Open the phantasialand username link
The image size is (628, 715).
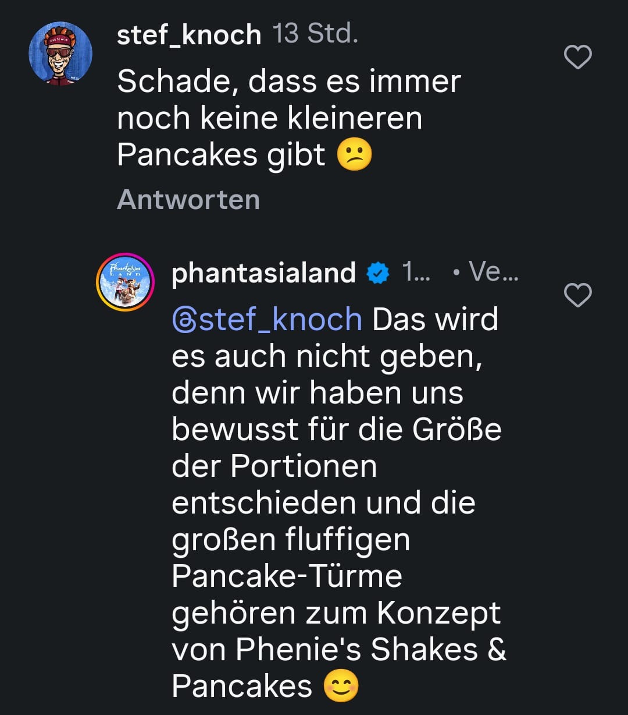tap(263, 273)
